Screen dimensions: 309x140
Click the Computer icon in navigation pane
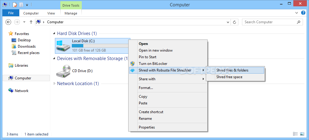tap(11, 78)
